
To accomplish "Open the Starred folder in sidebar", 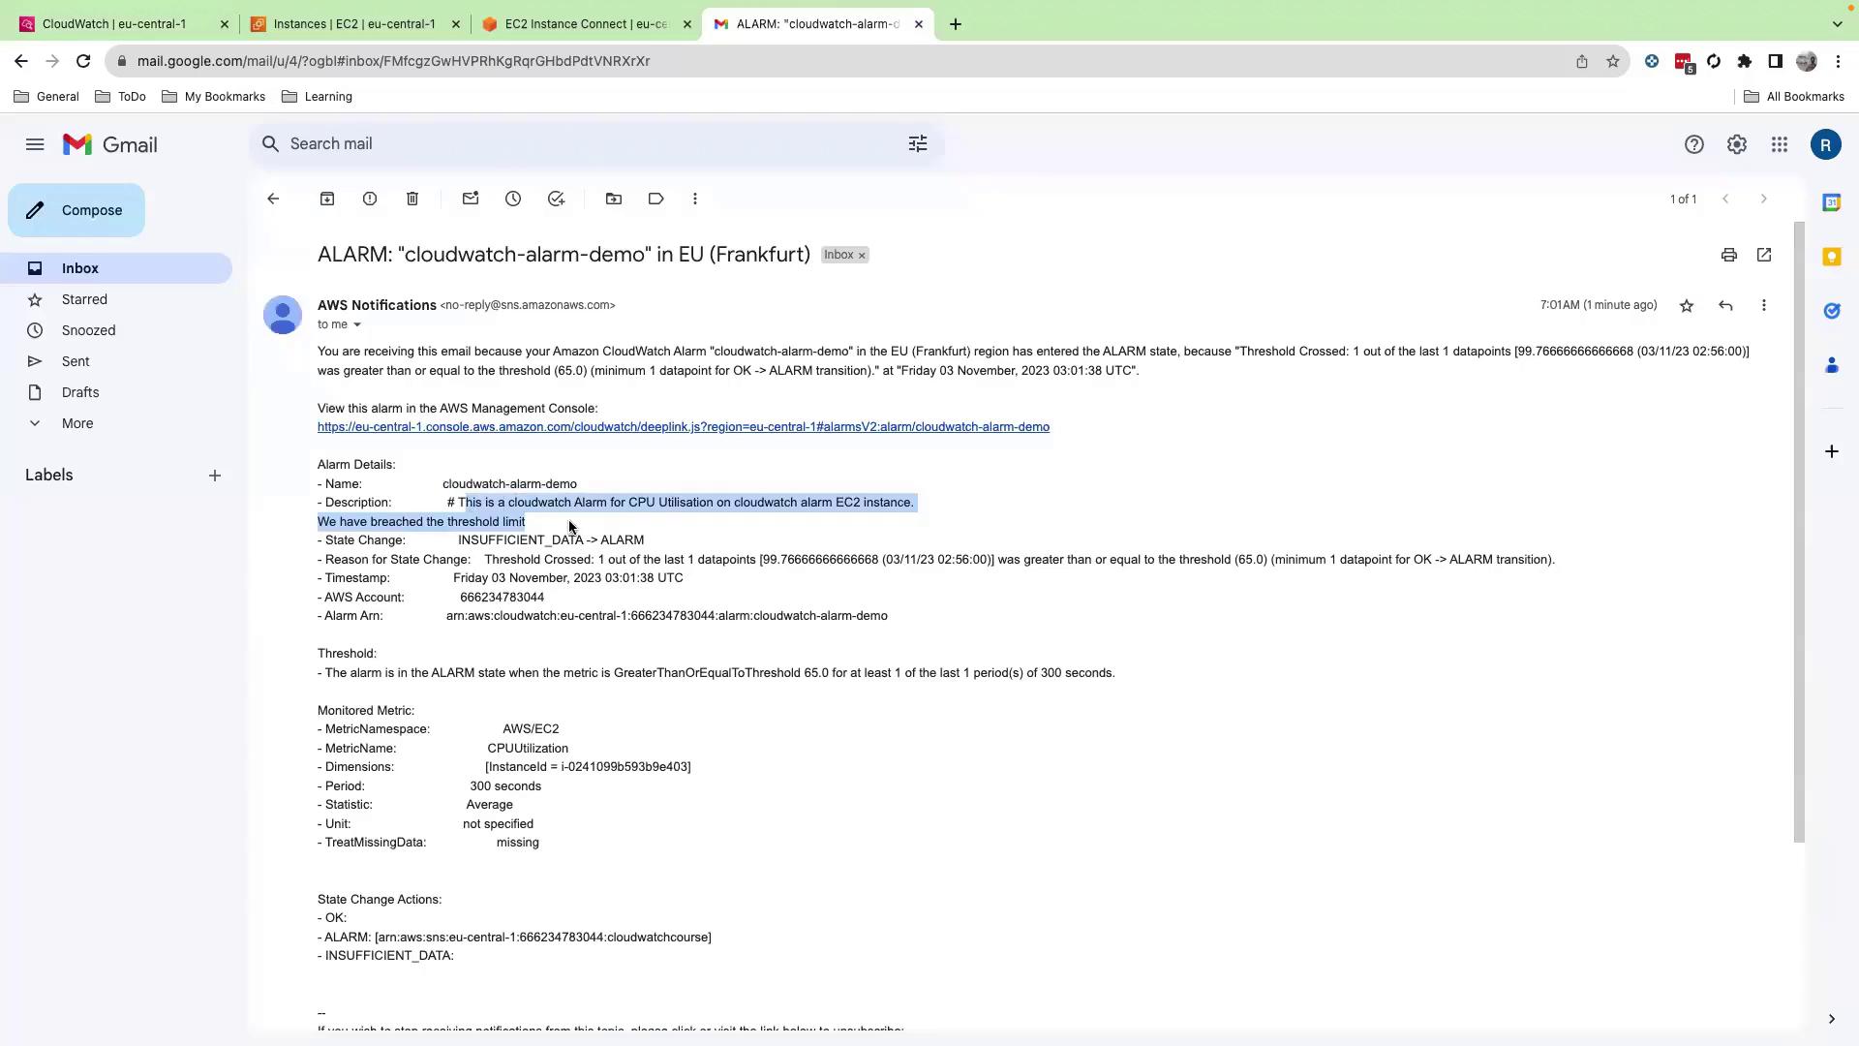I will tap(84, 299).
